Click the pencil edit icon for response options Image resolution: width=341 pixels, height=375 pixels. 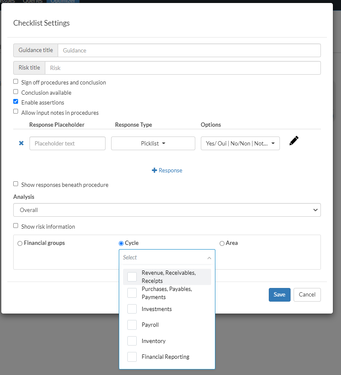click(x=294, y=141)
